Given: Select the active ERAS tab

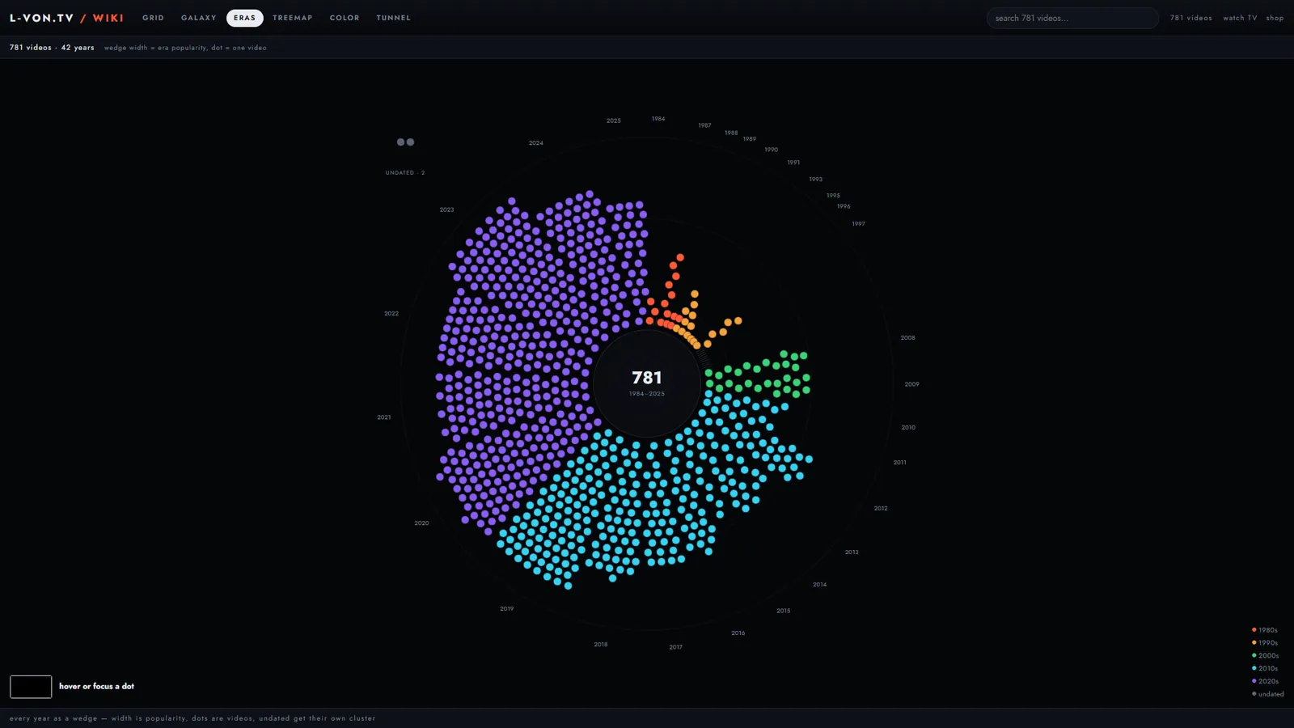Looking at the screenshot, I should [x=245, y=18].
